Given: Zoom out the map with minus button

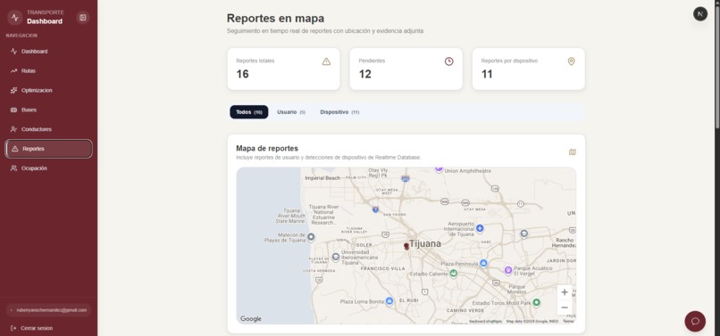Looking at the screenshot, I should click(565, 307).
